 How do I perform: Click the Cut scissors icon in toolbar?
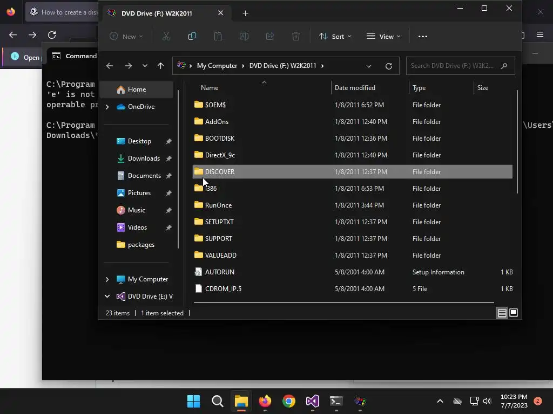166,36
